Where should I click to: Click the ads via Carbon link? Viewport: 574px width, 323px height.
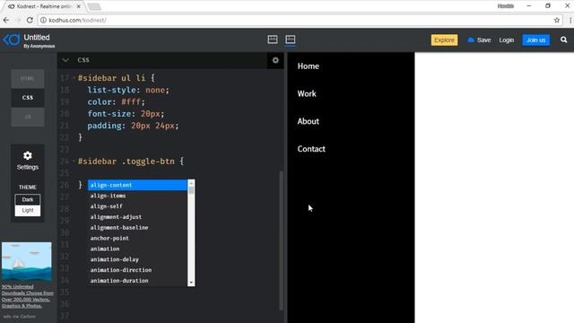click(x=20, y=316)
